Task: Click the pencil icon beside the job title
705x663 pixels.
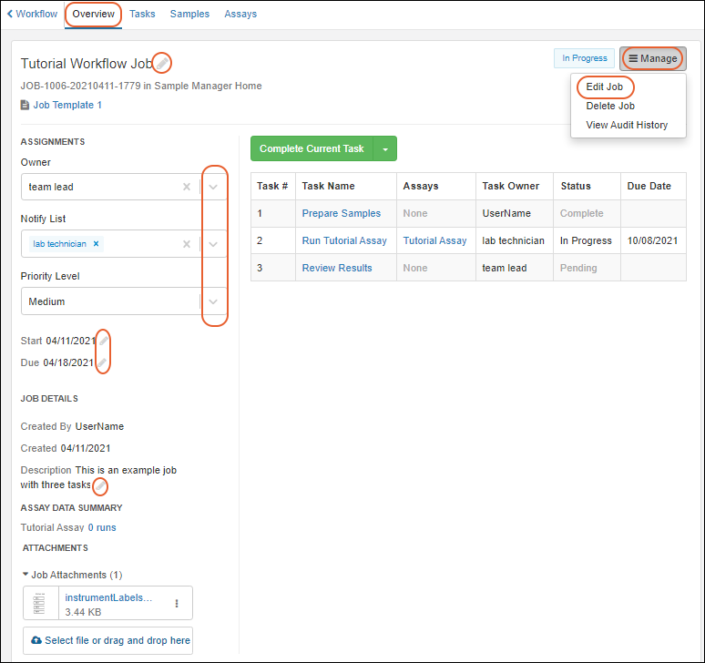Action: click(x=162, y=63)
